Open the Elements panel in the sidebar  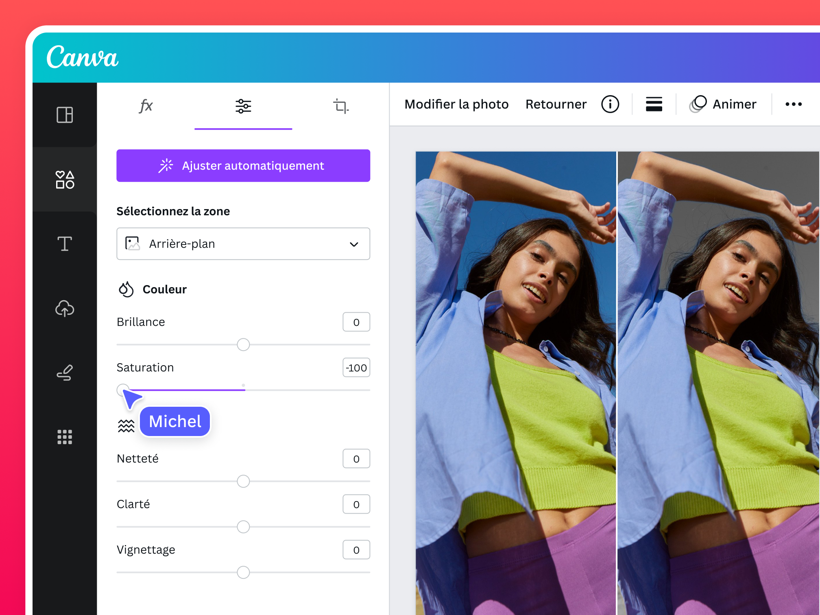64,179
